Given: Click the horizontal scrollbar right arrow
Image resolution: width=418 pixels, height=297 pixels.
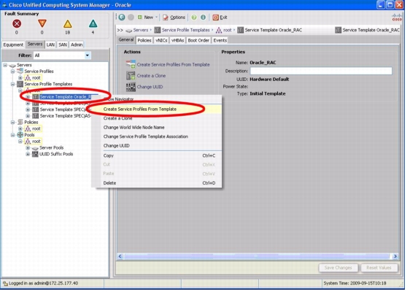Looking at the screenshot, I should (395, 256).
